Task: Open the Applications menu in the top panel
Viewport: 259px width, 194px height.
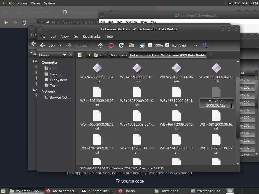Action: click(x=15, y=3)
